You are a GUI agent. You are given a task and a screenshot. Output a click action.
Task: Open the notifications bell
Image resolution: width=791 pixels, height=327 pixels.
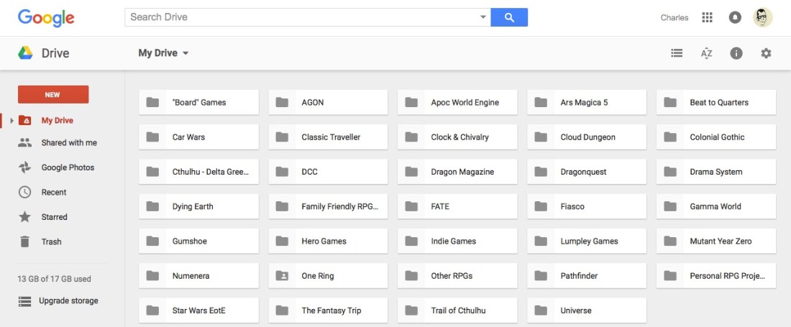735,18
